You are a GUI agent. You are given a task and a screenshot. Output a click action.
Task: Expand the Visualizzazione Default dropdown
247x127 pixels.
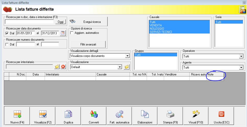120,67
